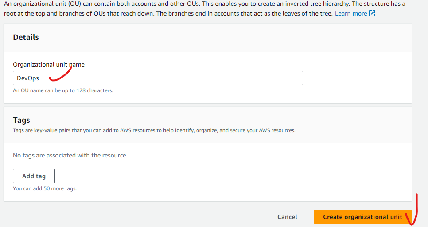Open the Learn more link
Viewport: 428px width, 227px height.
coord(350,13)
